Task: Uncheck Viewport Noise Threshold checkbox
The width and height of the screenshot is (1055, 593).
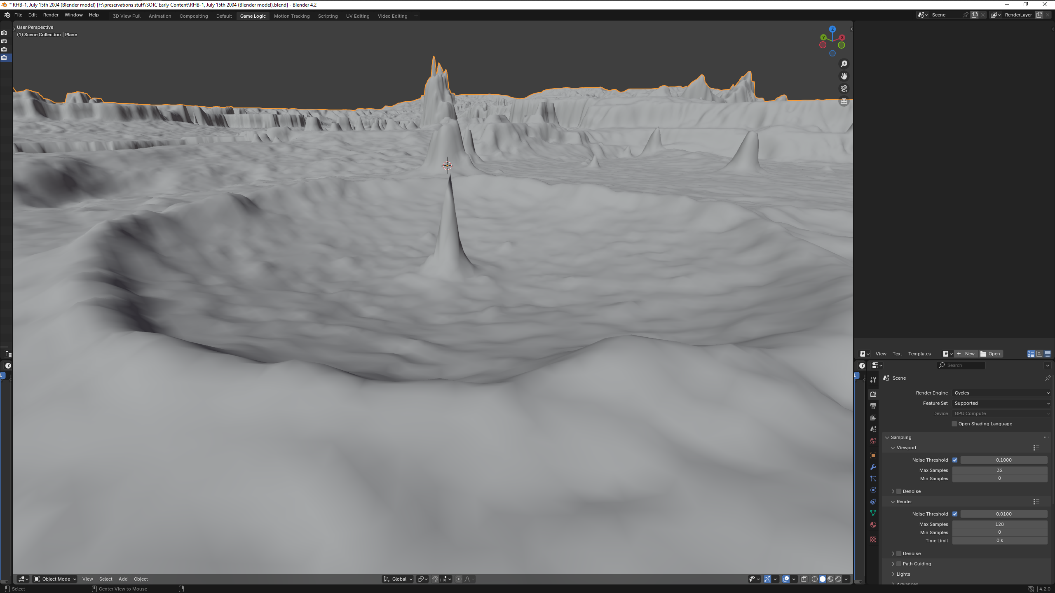Action: pyautogui.click(x=955, y=460)
